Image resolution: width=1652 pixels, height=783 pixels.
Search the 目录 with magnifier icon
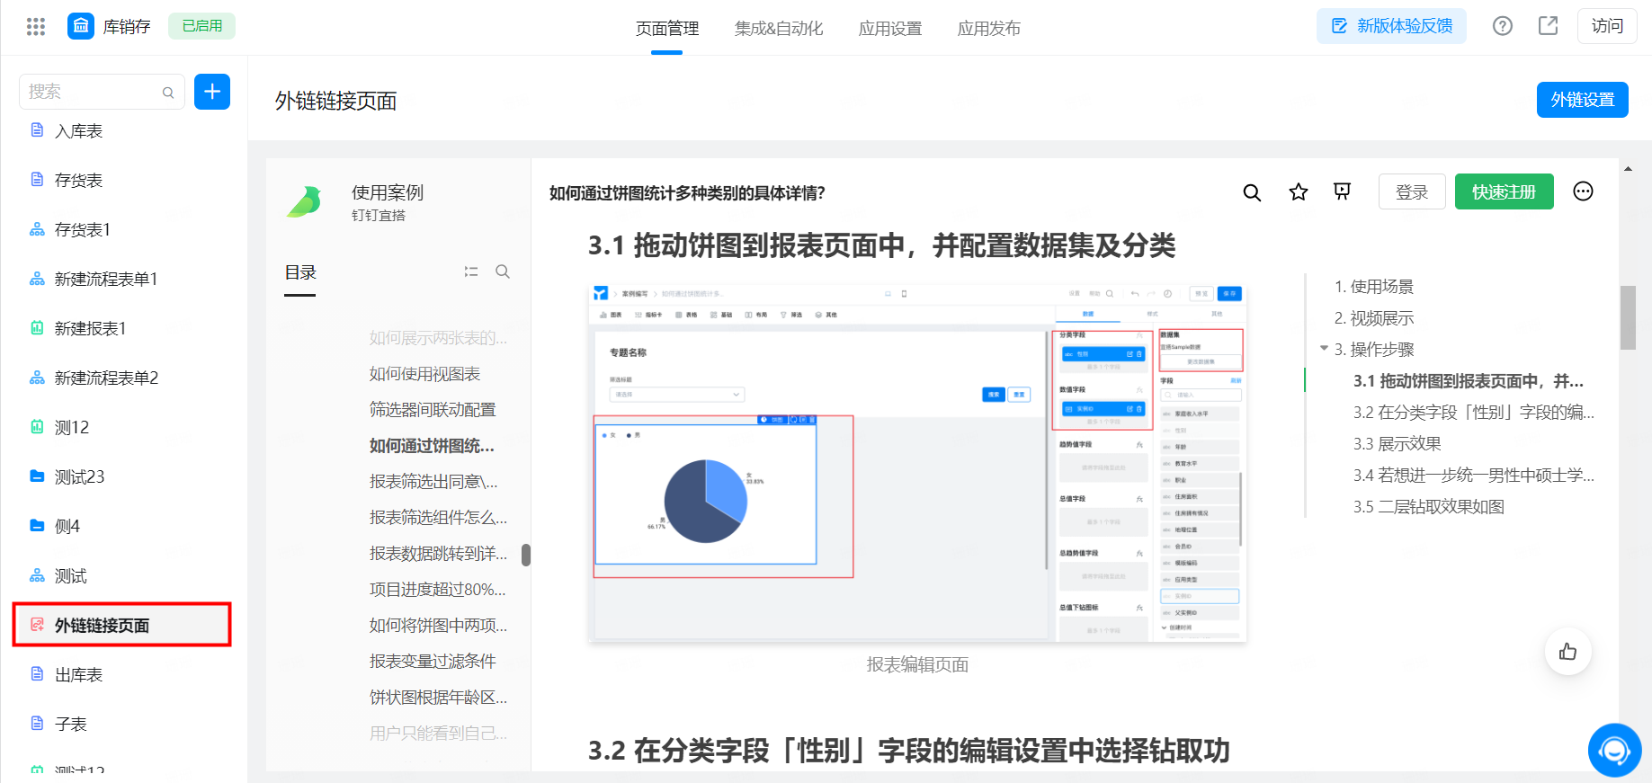coord(503,271)
